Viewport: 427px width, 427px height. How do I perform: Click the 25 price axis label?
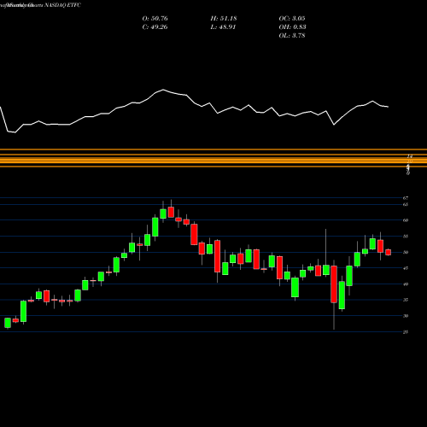click(406, 332)
